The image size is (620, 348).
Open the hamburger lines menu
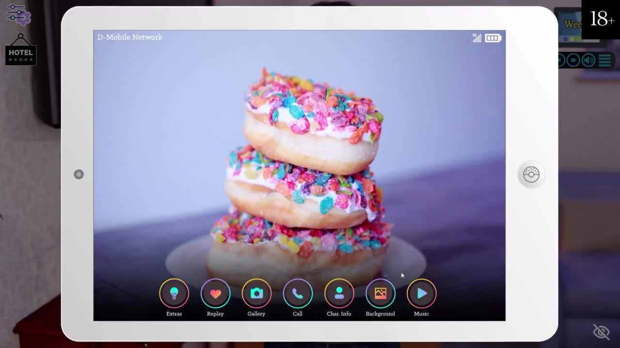click(604, 60)
